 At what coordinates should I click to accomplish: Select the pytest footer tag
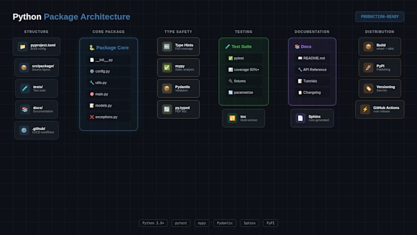[181, 223]
